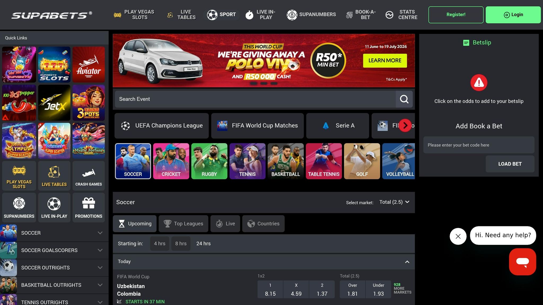Open Gates of Olympus Super Scatter
Image resolution: width=543 pixels, height=305 pixels.
click(x=19, y=141)
